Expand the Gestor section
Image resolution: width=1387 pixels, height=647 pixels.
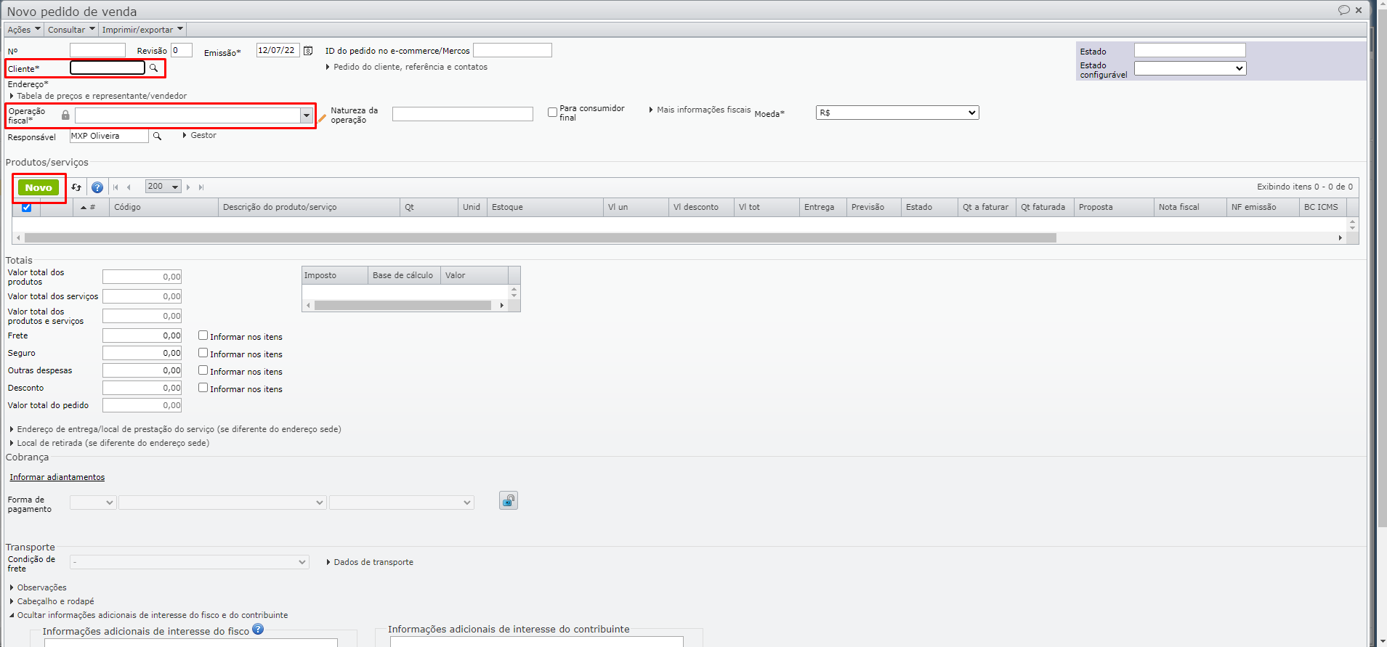point(200,135)
